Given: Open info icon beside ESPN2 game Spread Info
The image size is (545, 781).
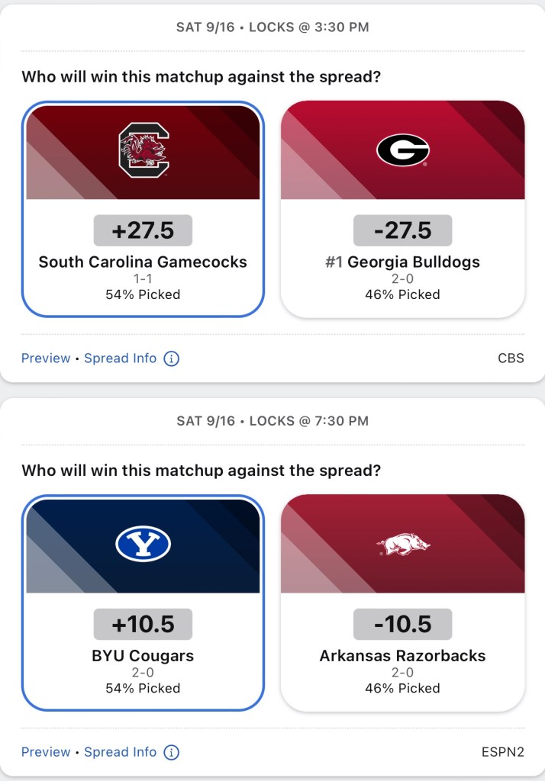Looking at the screenshot, I should 172,753.
